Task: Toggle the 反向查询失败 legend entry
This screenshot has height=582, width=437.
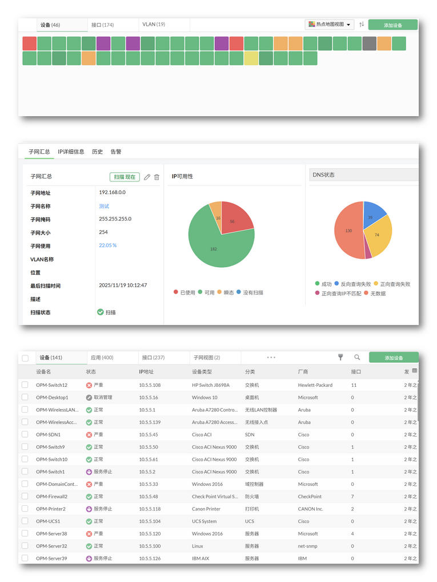Action: (x=352, y=284)
